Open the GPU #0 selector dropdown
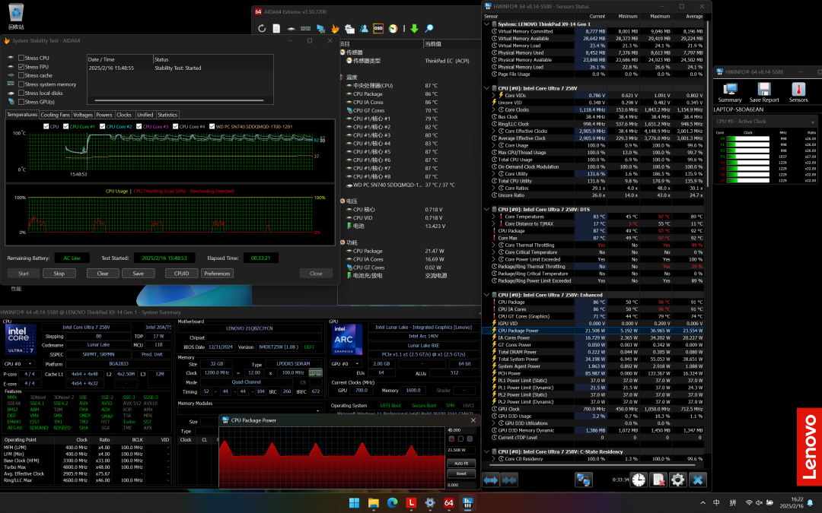Screen dimensions: 822x513 (x=346, y=363)
